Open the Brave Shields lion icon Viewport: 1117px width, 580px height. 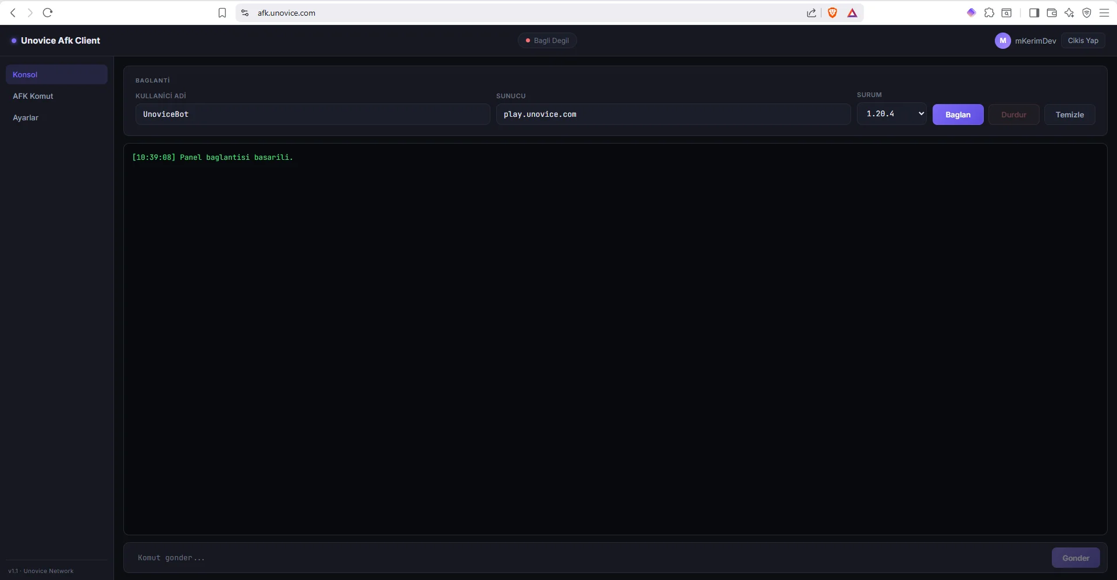tap(833, 13)
